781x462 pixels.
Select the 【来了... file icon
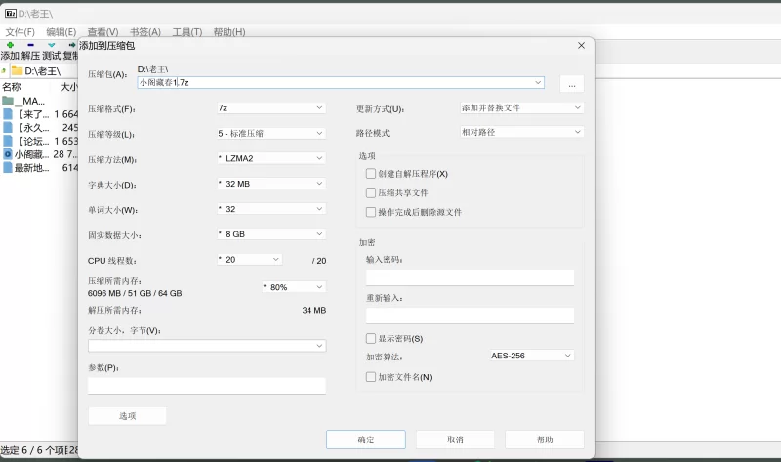coord(8,114)
